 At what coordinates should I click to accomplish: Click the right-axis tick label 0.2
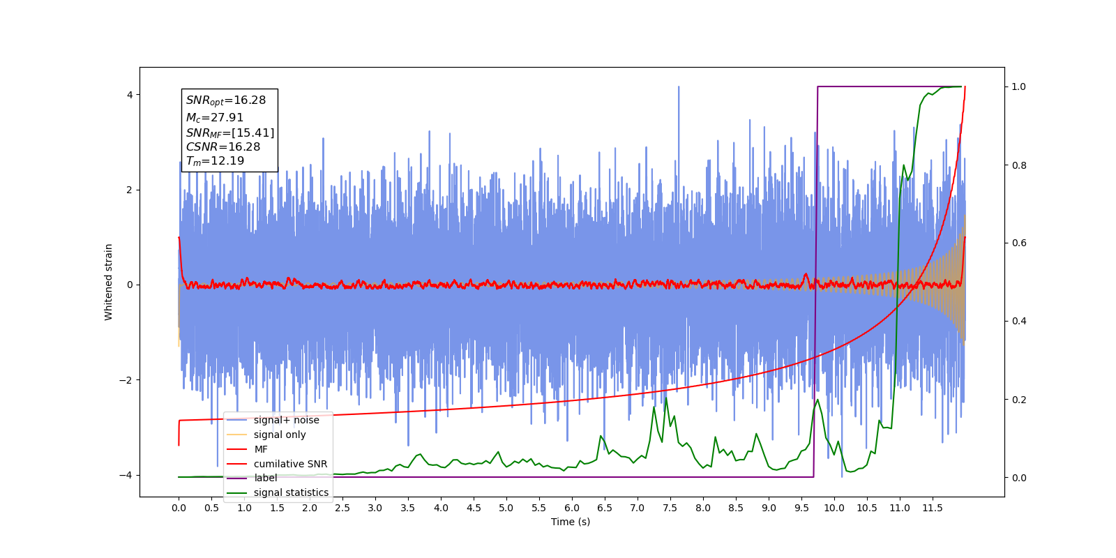tap(1019, 400)
